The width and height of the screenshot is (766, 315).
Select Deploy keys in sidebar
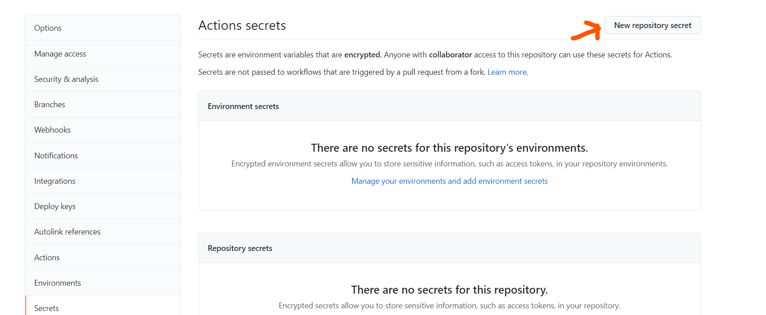point(55,206)
